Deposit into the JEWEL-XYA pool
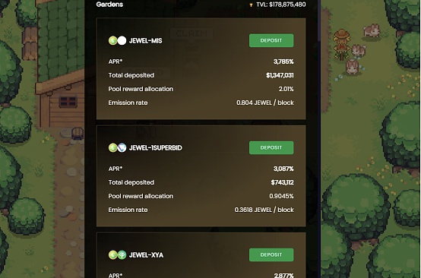This screenshot has width=421, height=278. [271, 254]
